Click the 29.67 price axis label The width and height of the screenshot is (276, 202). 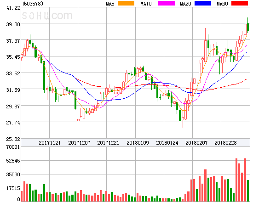[x=13, y=107]
